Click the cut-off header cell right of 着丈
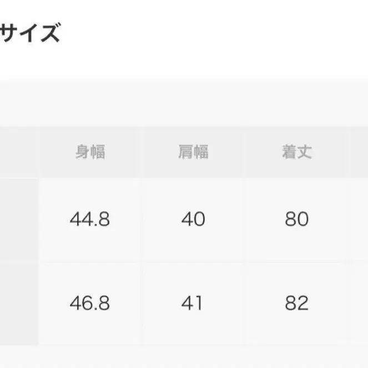Image resolution: width=368 pixels, height=368 pixels. tap(360, 152)
